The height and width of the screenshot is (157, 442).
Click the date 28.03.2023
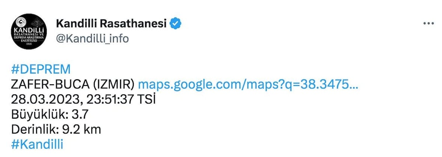coord(43,100)
